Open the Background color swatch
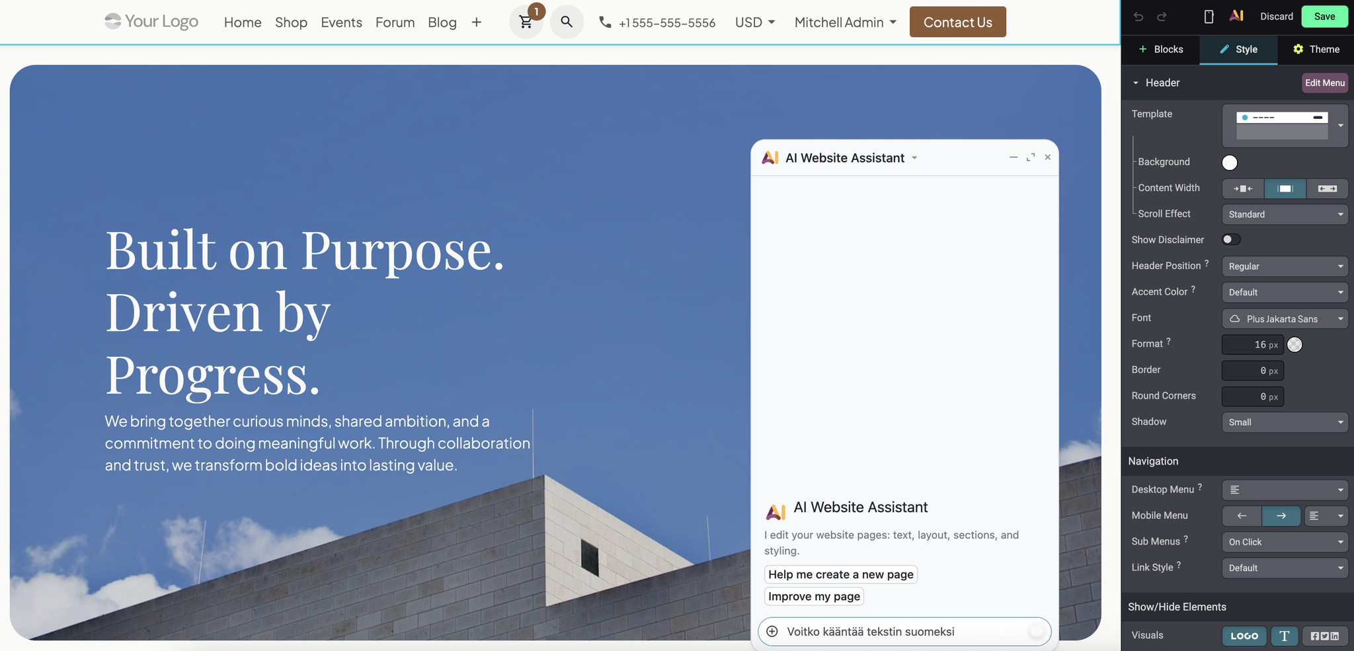1354x651 pixels. (1230, 163)
